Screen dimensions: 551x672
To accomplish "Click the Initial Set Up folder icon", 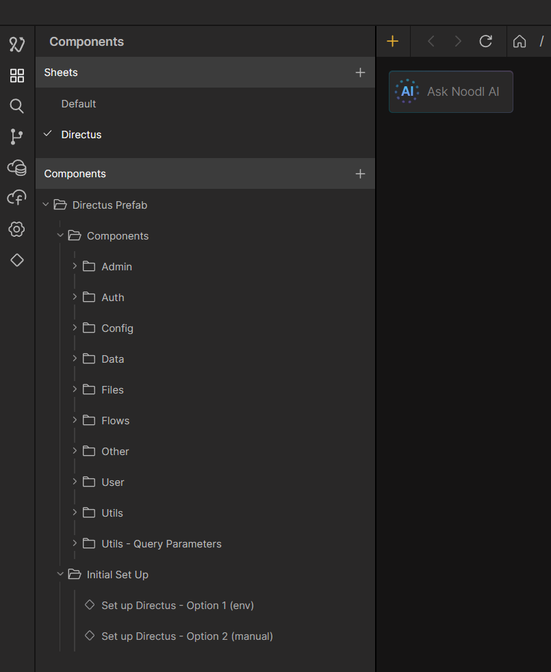I will coord(75,574).
